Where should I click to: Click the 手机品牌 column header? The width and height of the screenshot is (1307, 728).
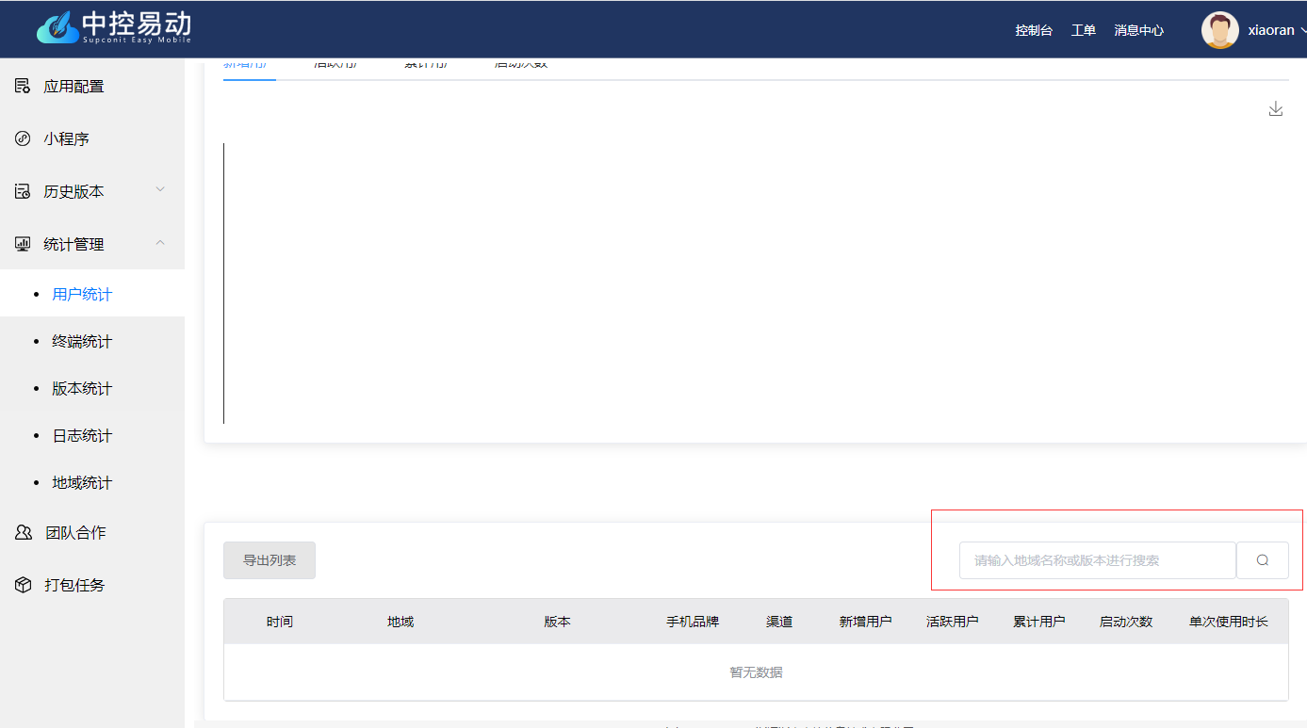(x=693, y=622)
